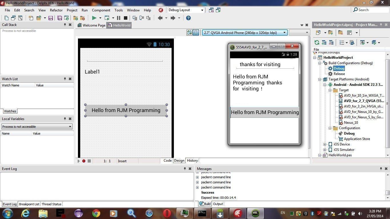
Task: Click the Add file to project icon
Action: (x=76, y=18)
